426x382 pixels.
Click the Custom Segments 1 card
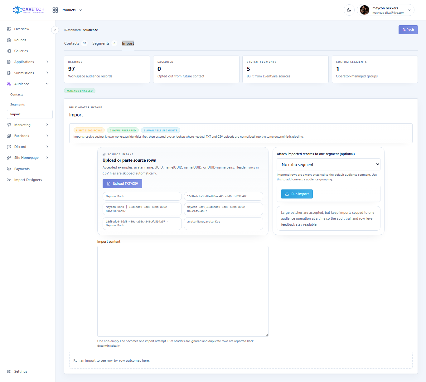pos(375,69)
